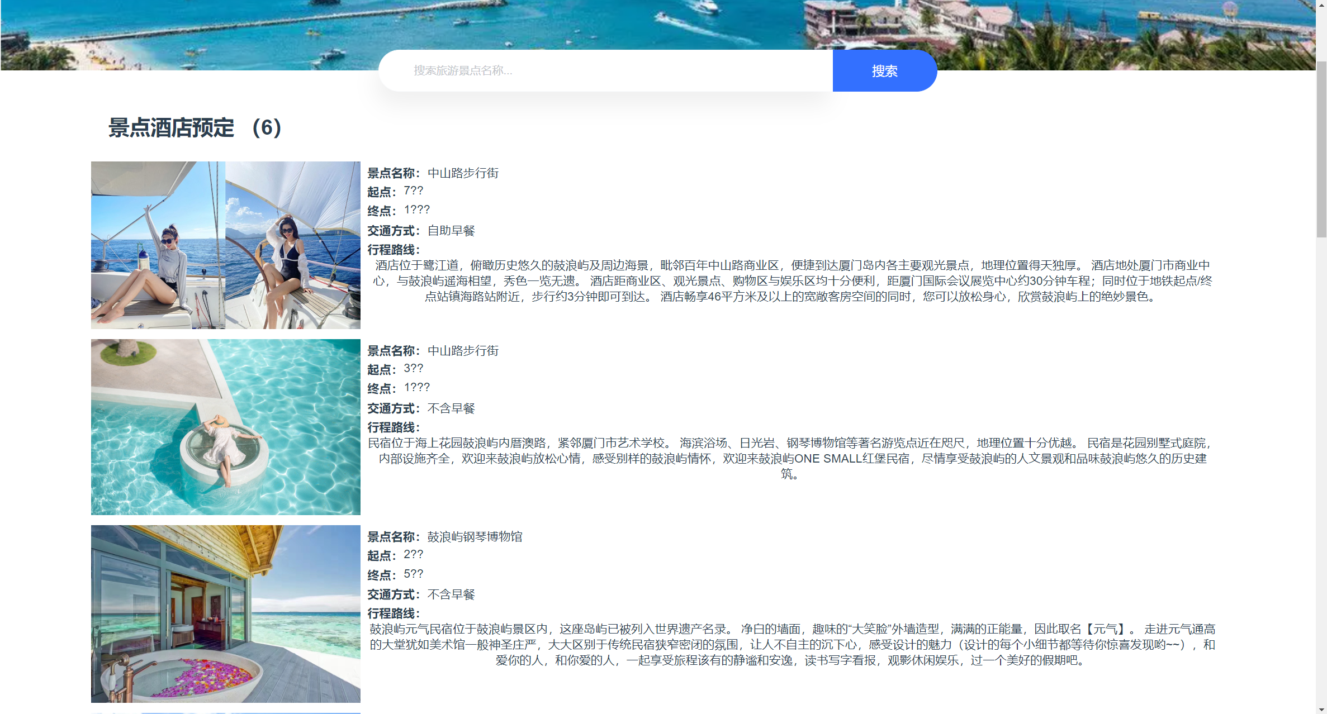Select the 鼓浪屿钢琴博物馆 listing name

click(475, 537)
